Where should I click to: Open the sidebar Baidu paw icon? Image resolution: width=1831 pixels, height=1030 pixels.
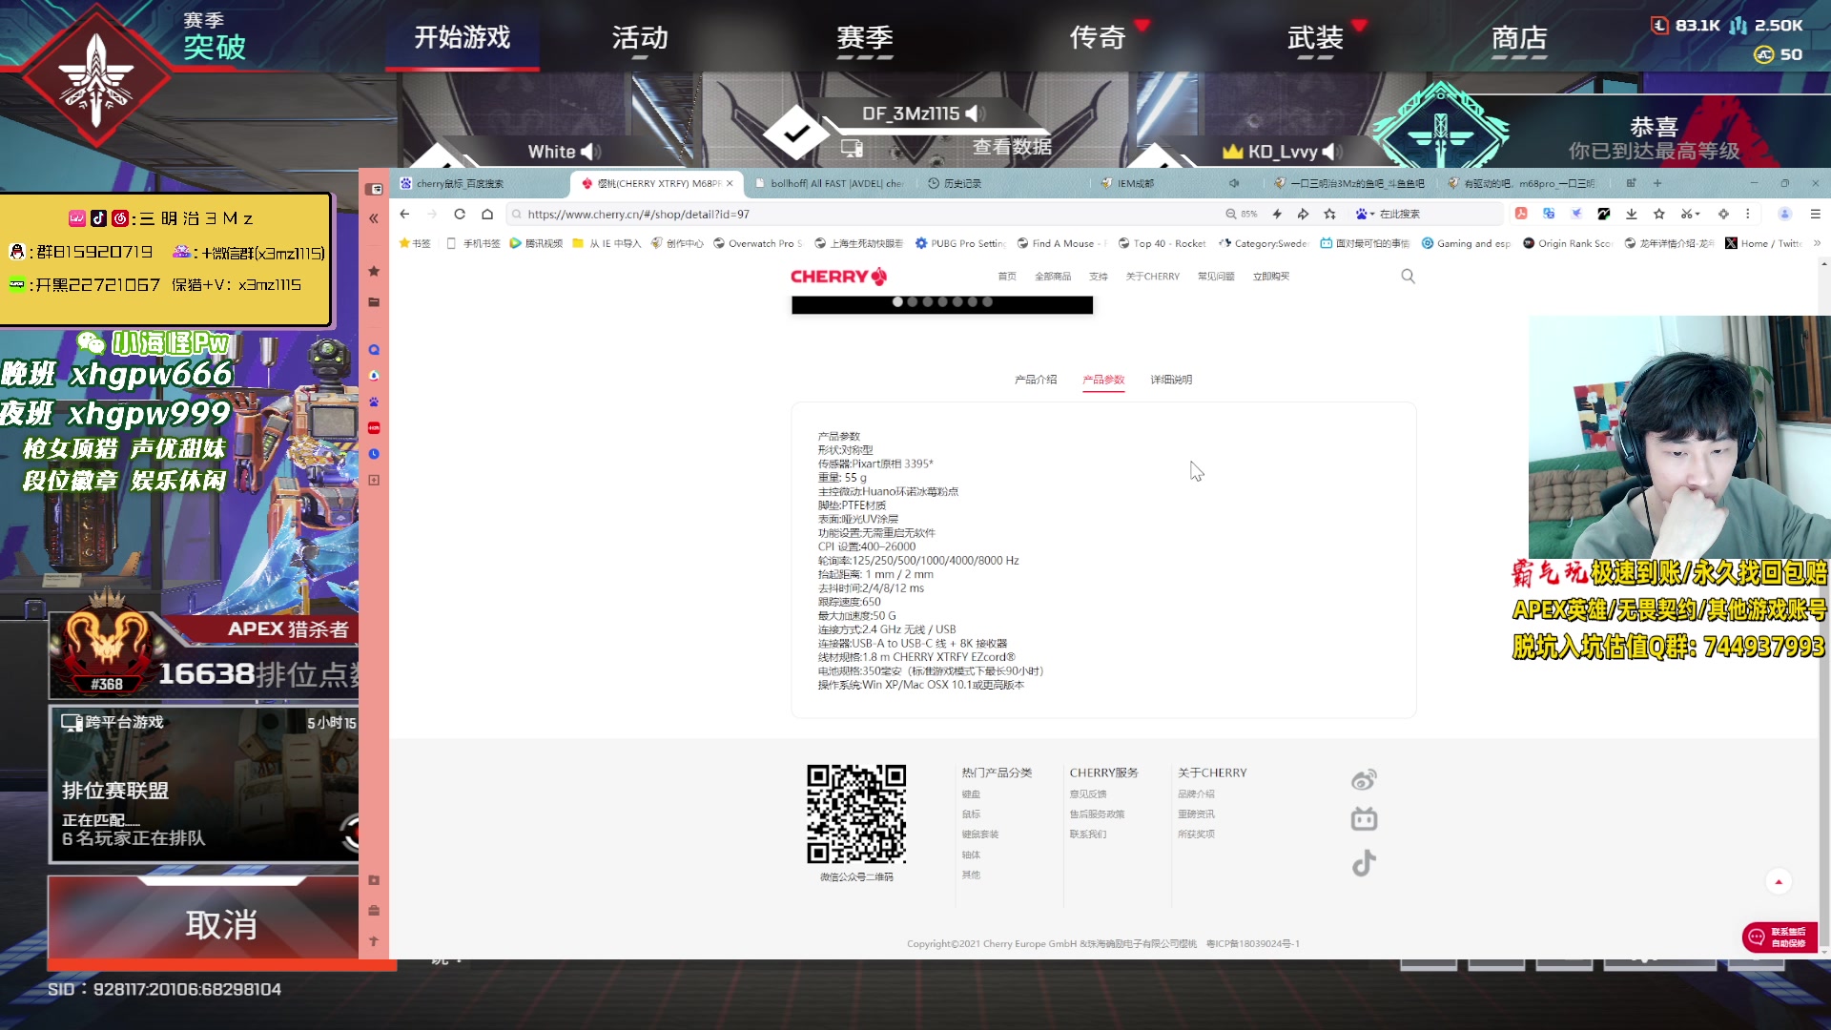tap(374, 402)
